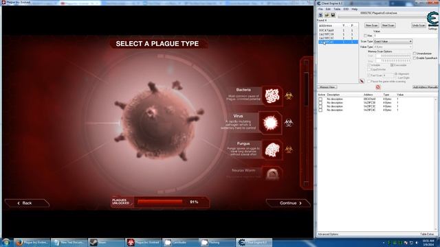Click the biohazard symbol next to Bacteria
This screenshot has width=440, height=247.
tap(289, 96)
